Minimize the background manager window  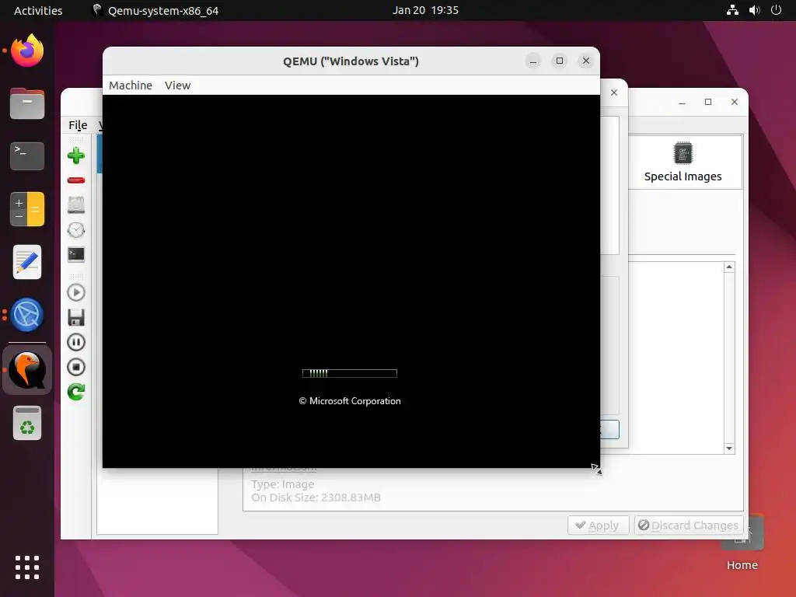682,102
